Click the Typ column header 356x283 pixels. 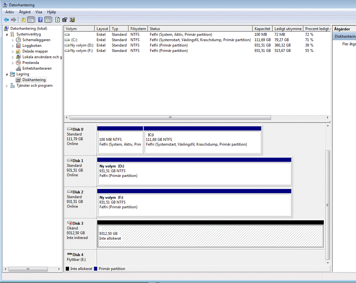[x=119, y=29]
